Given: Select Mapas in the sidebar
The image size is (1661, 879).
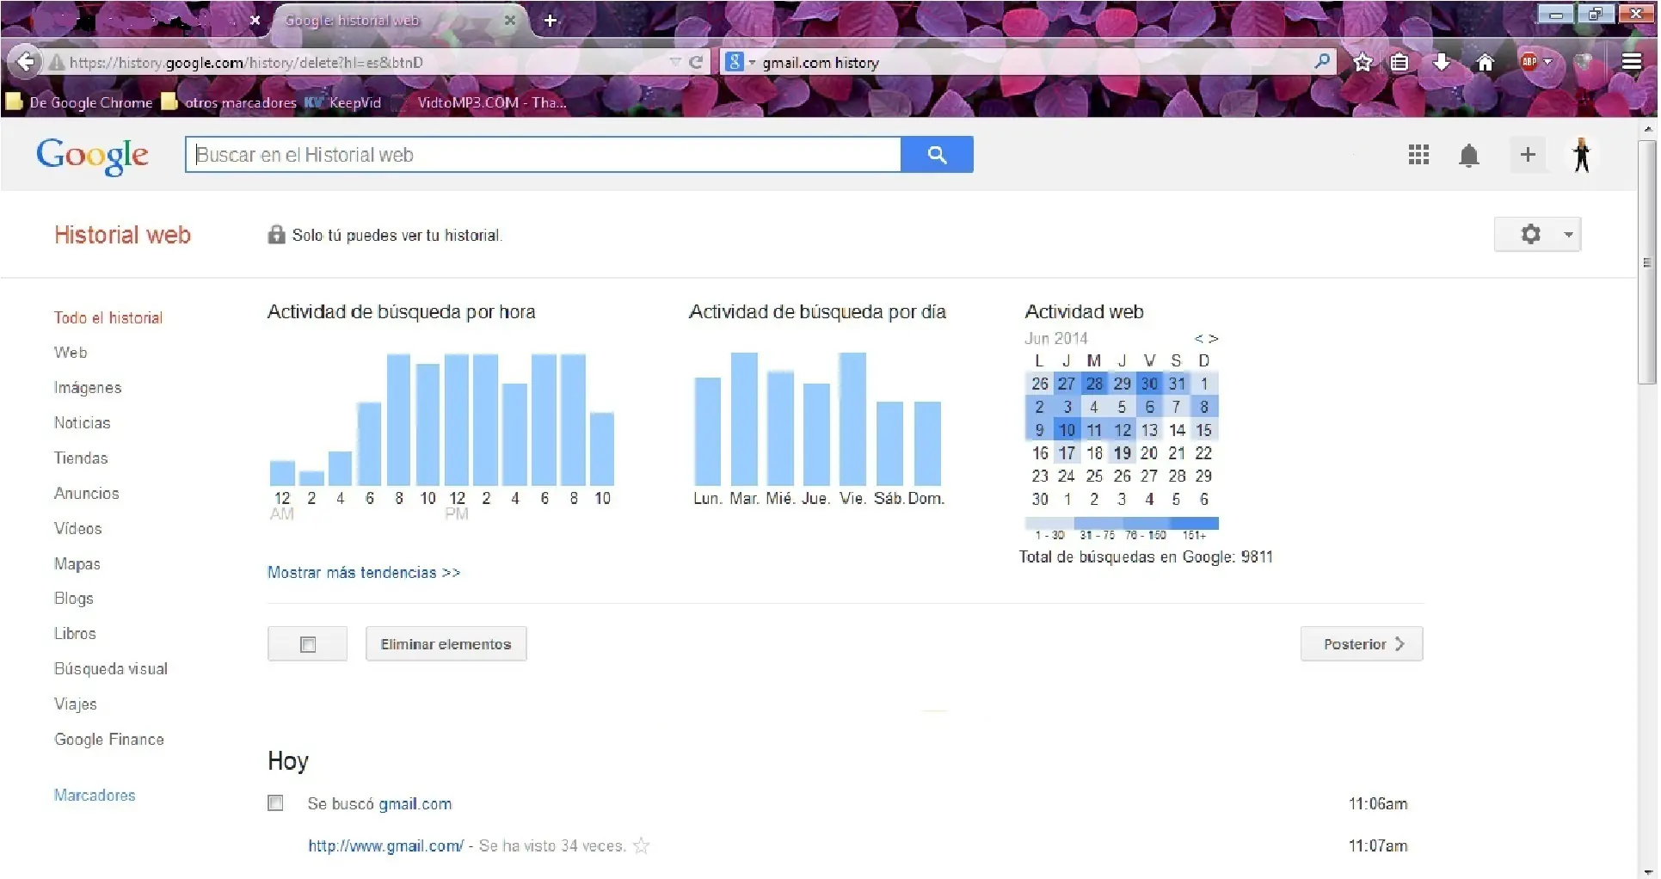Looking at the screenshot, I should pyautogui.click(x=77, y=564).
